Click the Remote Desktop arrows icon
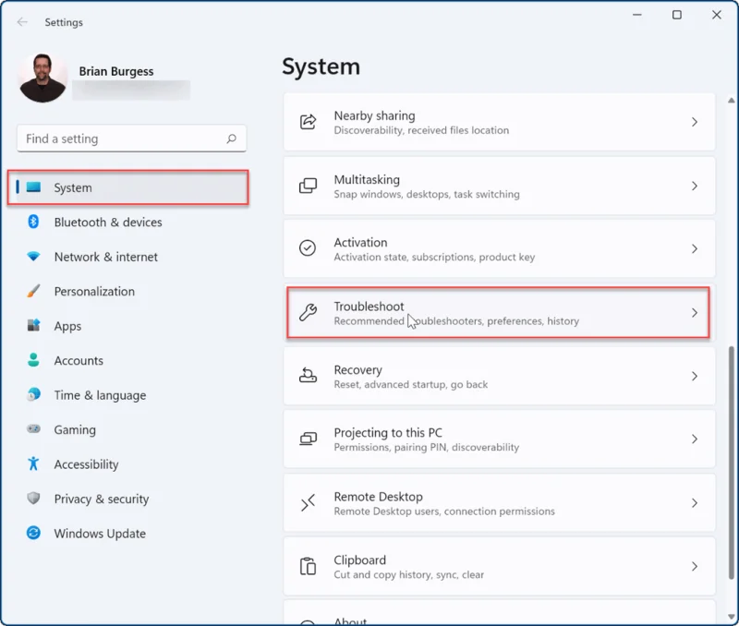Viewport: 739px width, 626px height. coord(308,502)
